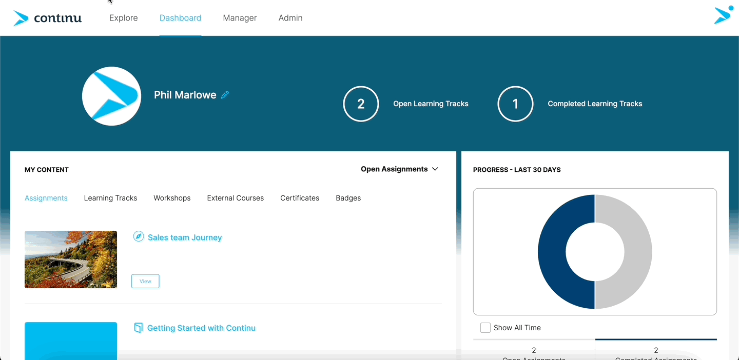Screen dimensions: 739x360
Task: Click Phil Marlowe's profile avatar
Action: coord(111,96)
